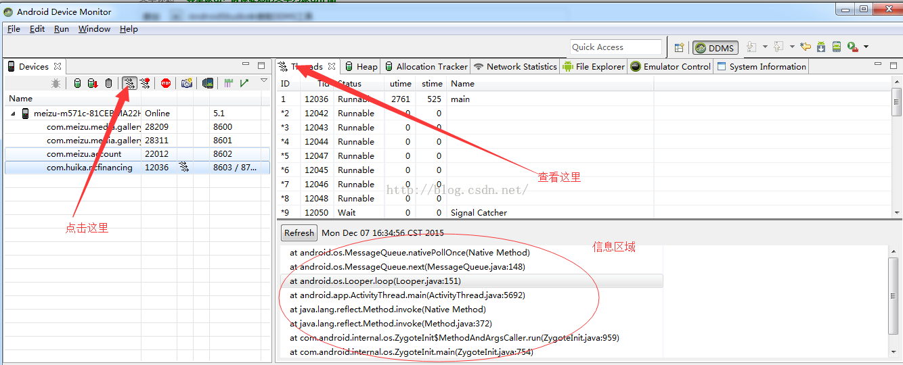The height and width of the screenshot is (365, 903).
Task: Sort threads by the Status column header
Action: pos(359,84)
